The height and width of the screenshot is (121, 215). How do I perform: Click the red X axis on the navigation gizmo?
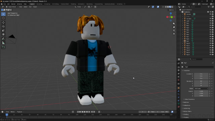167,17
